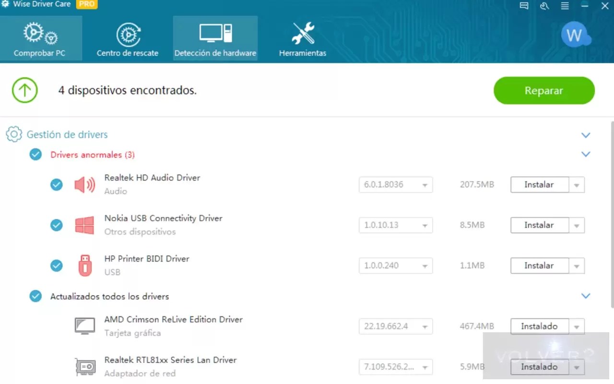
Task: Click the W user account avatar
Action: tap(575, 35)
